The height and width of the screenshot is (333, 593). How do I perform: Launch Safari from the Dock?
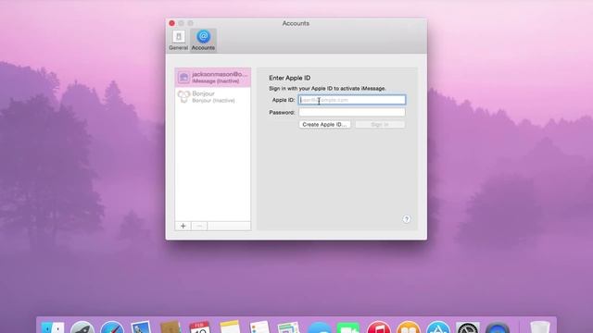112,327
